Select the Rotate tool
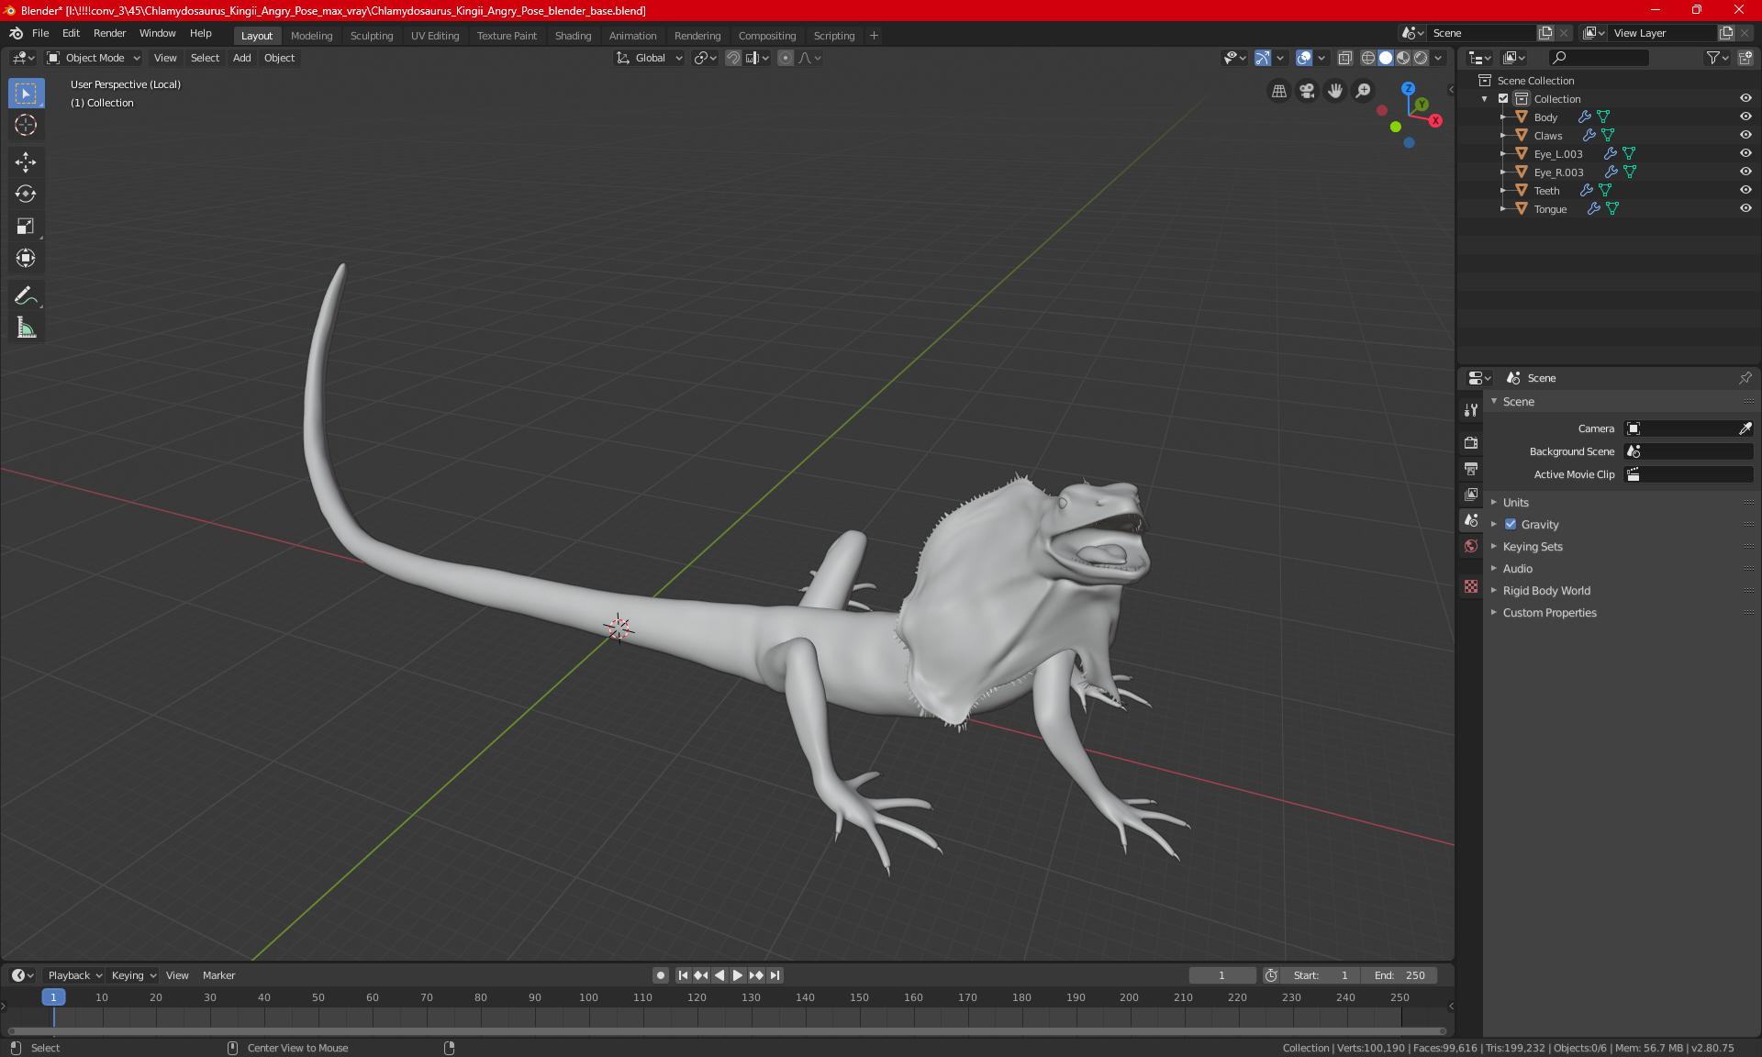Image resolution: width=1762 pixels, height=1057 pixels. pyautogui.click(x=26, y=195)
